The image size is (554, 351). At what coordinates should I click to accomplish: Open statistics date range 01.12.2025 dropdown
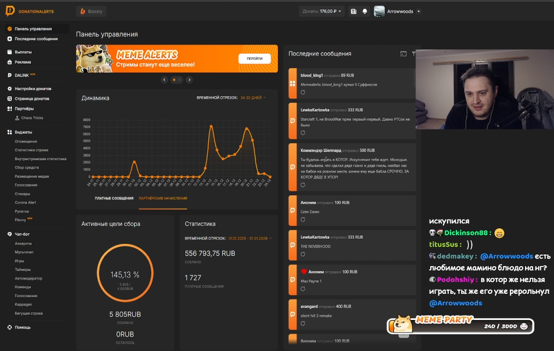pos(250,239)
